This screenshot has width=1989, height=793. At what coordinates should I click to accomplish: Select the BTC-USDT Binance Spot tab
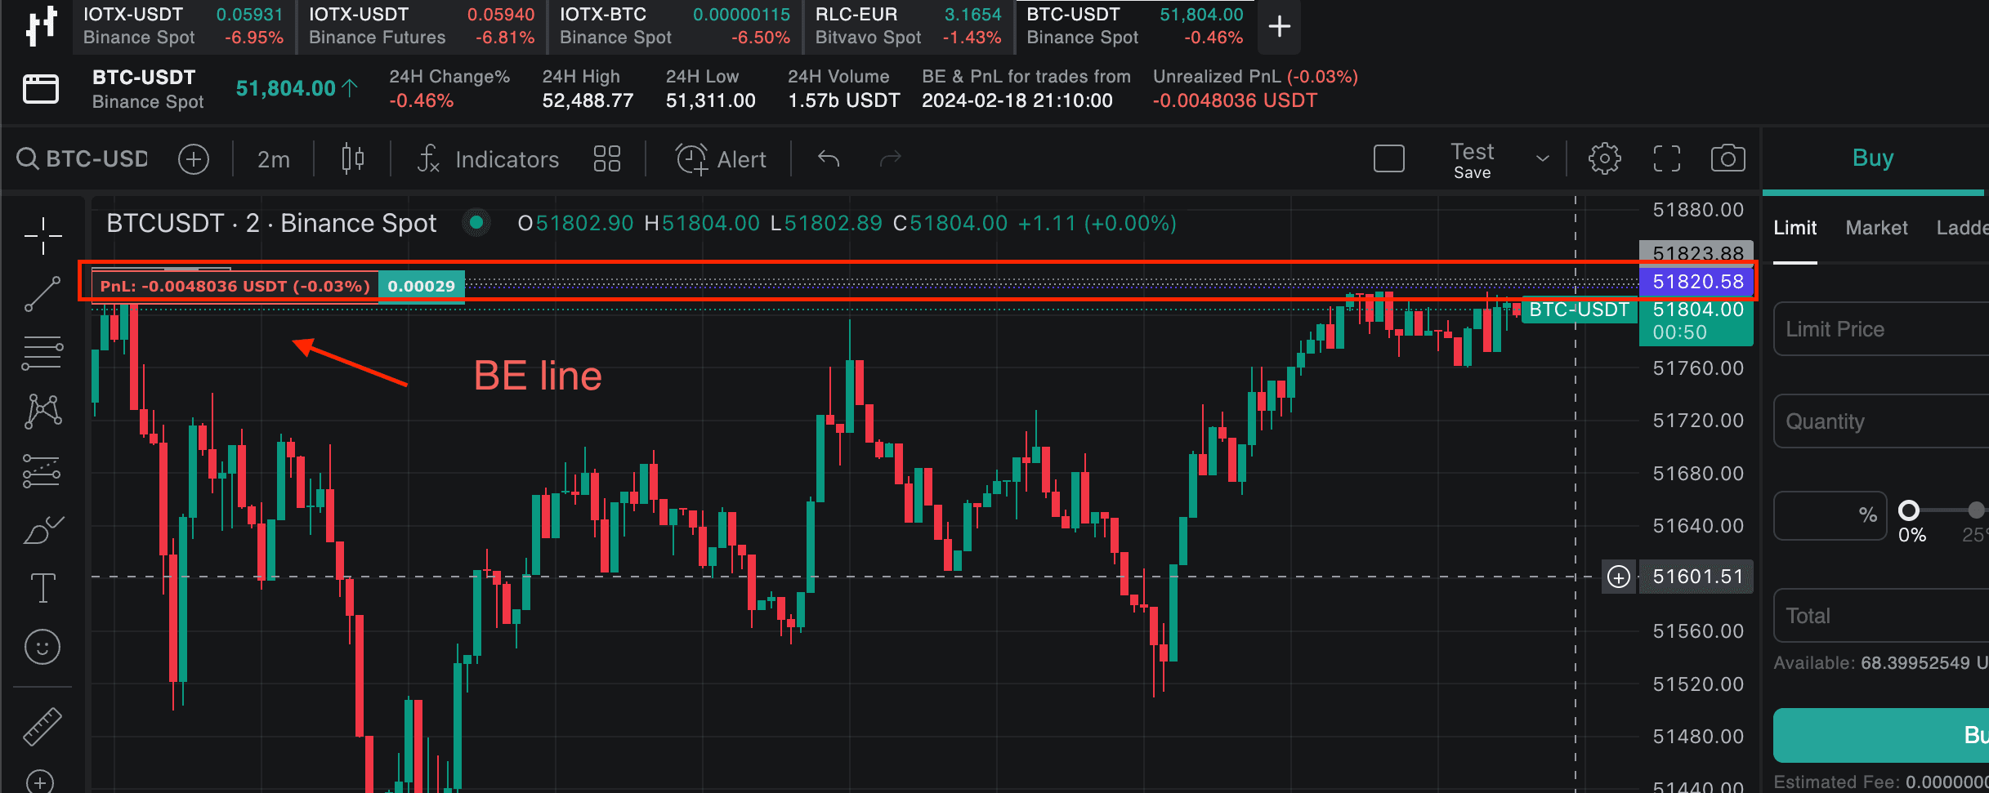pyautogui.click(x=1135, y=26)
